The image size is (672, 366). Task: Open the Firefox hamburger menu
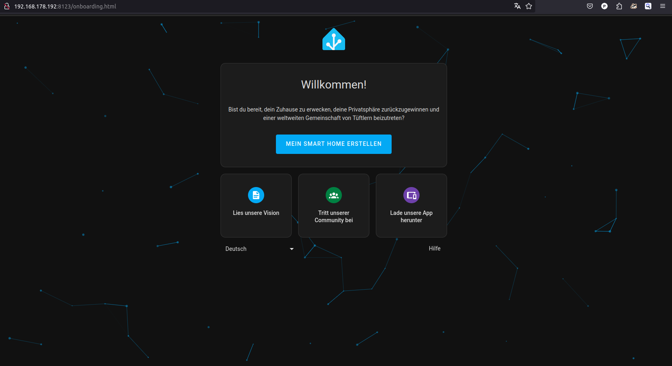(x=662, y=6)
